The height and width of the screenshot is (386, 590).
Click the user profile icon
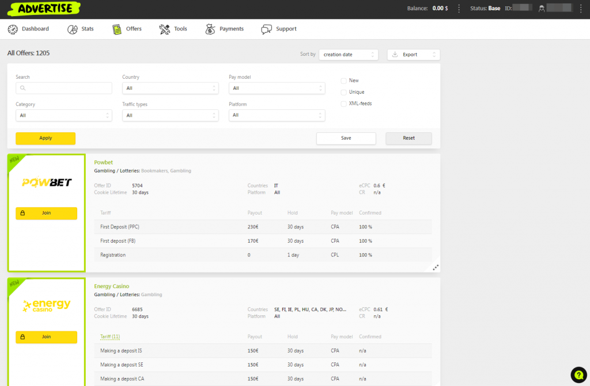(542, 8)
